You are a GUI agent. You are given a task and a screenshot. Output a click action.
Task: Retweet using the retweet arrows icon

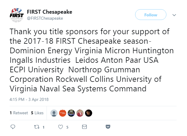pos(37,127)
